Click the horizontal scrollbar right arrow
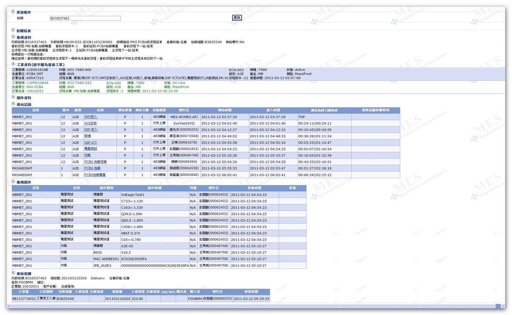 [503, 306]
